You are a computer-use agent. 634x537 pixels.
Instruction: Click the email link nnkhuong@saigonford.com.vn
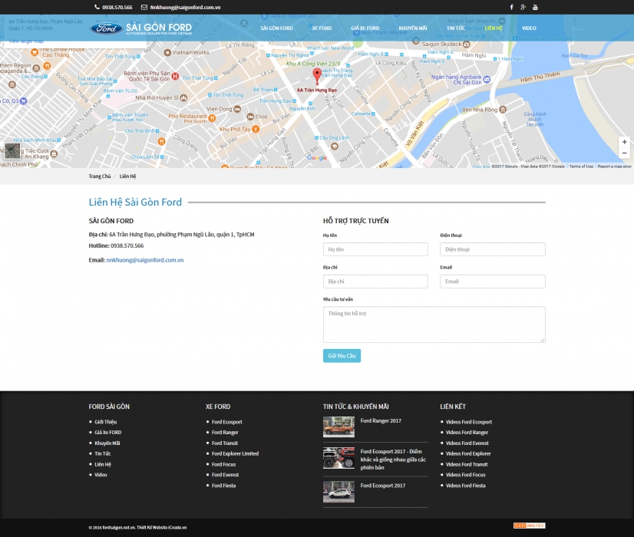point(145,260)
